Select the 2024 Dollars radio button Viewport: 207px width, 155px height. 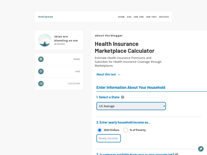[100, 130]
